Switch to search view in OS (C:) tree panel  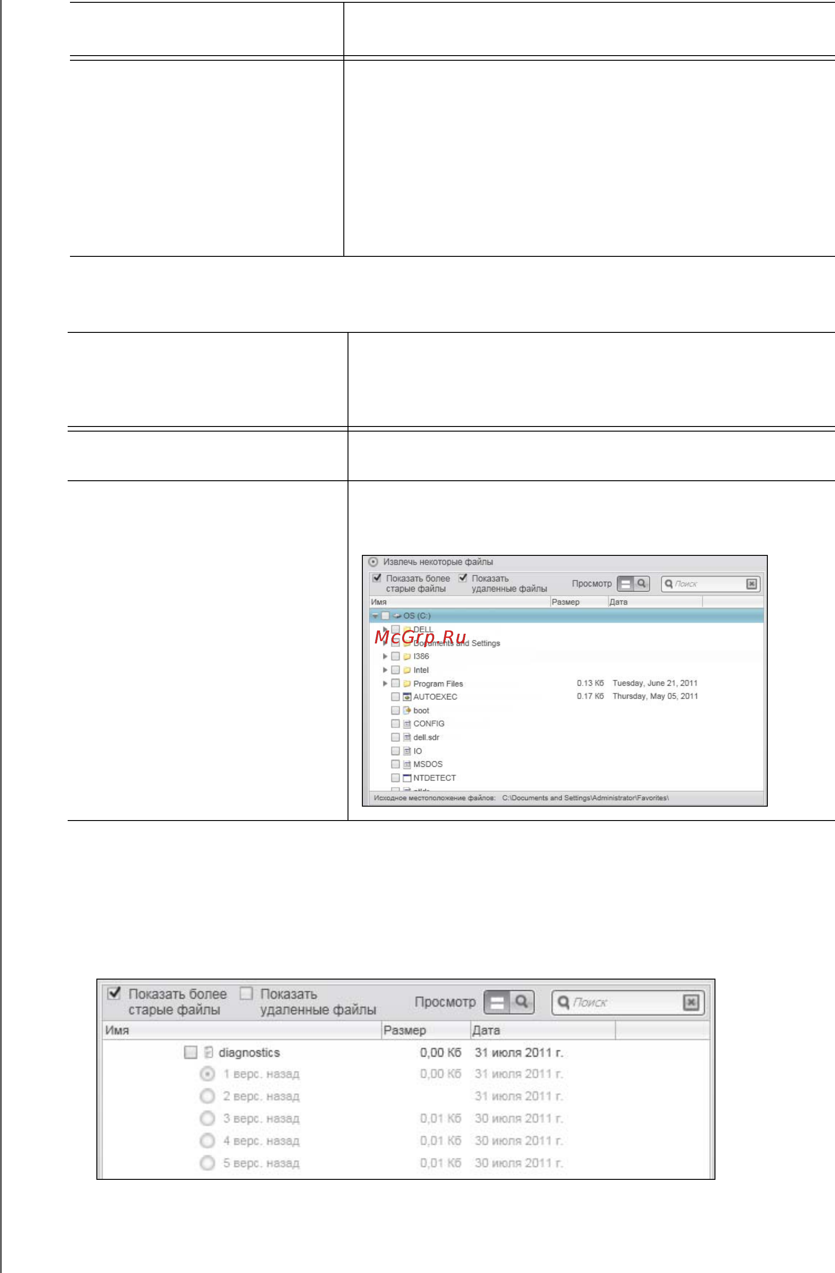pyautogui.click(x=641, y=584)
